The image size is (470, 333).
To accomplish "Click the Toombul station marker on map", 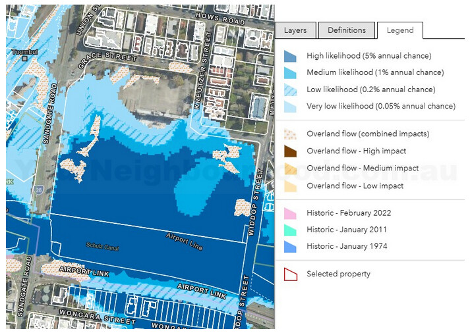I will [x=23, y=57].
